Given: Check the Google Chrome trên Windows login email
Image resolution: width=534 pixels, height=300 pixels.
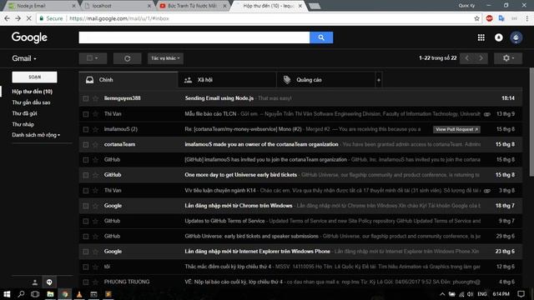Looking at the screenshot, I should [x=85, y=206].
